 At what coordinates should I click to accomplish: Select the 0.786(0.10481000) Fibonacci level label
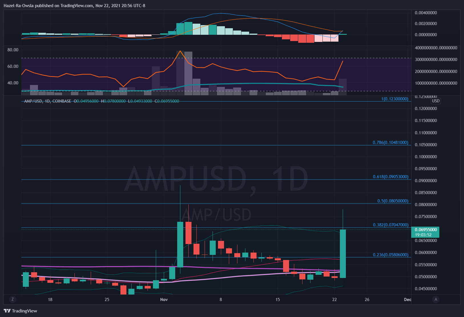pos(390,143)
